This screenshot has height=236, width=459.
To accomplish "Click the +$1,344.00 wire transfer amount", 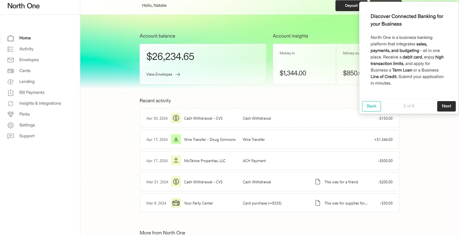I will tap(383, 140).
